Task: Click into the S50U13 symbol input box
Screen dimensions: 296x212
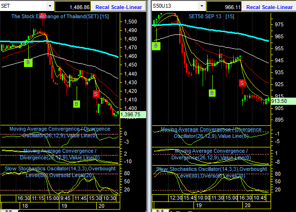Action: click(x=175, y=6)
